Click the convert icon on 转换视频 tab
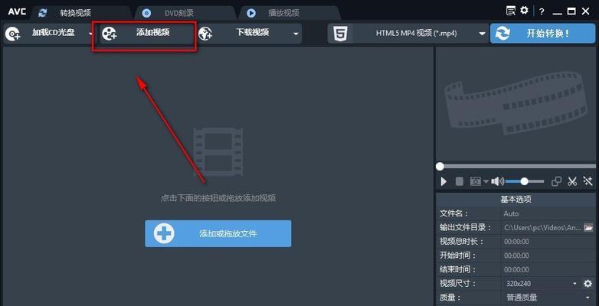The image size is (599, 306). point(42,13)
